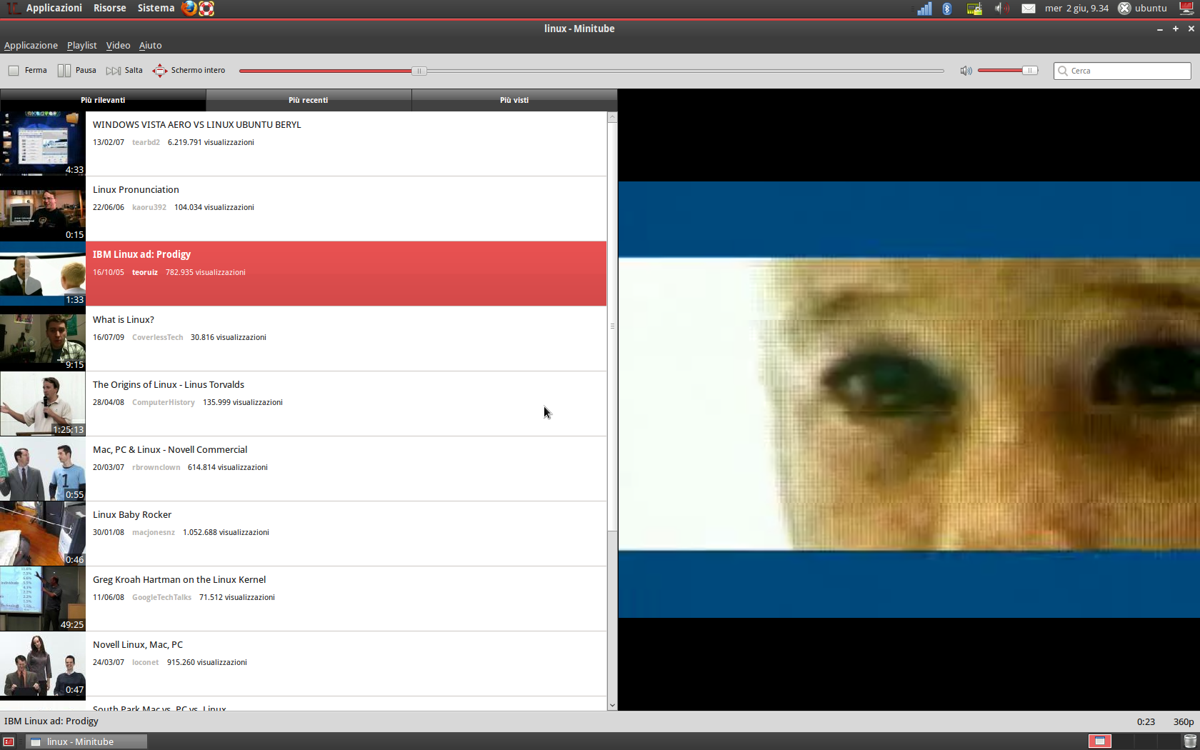1200x750 pixels.
Task: Select the Novell Commercial video thumbnail
Action: [43, 469]
